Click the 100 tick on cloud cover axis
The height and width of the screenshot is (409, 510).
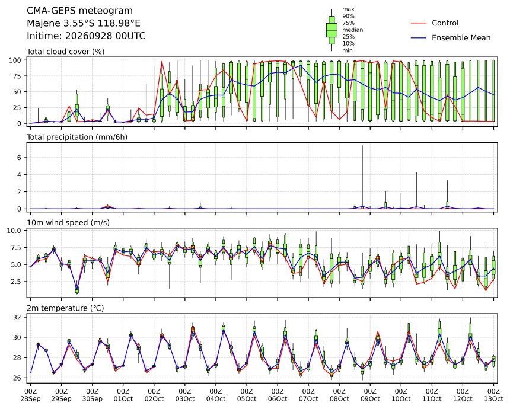[x=15, y=60]
